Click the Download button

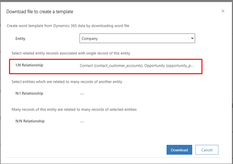pos(179,150)
